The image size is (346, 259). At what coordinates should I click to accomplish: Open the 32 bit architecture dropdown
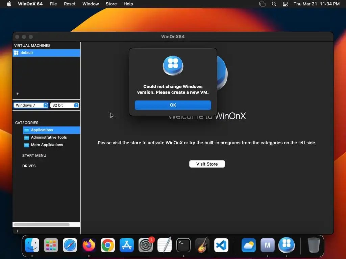coord(65,105)
